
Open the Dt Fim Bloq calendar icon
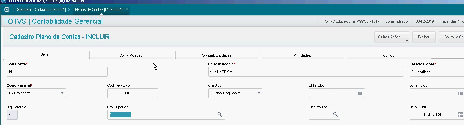point(460,93)
